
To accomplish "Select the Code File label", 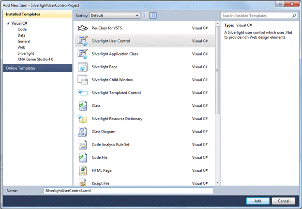I will pyautogui.click(x=100, y=157).
